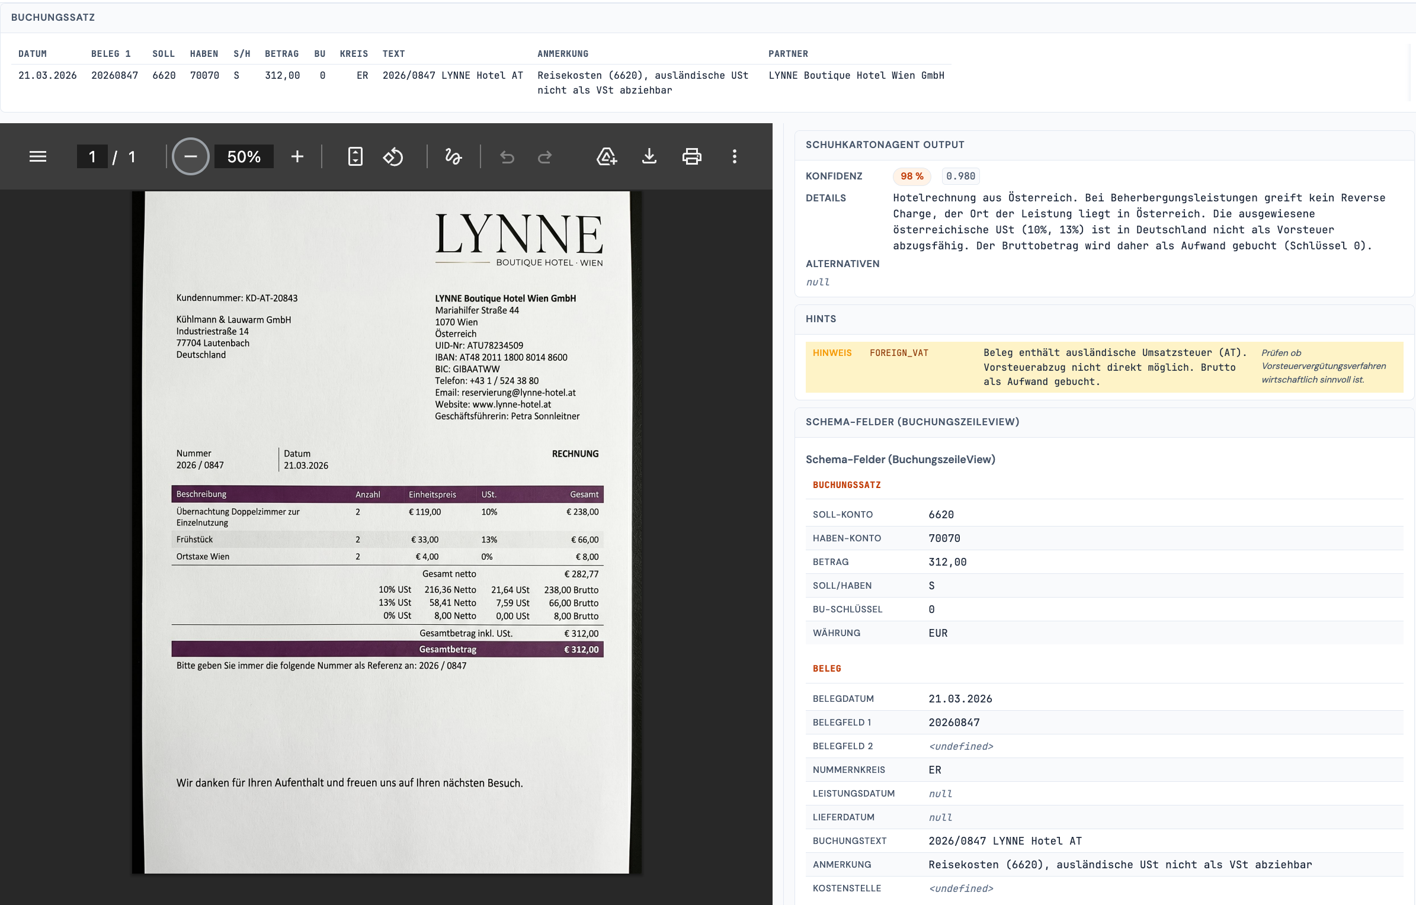Click the undo arrow in PDF toolbar

coord(507,157)
